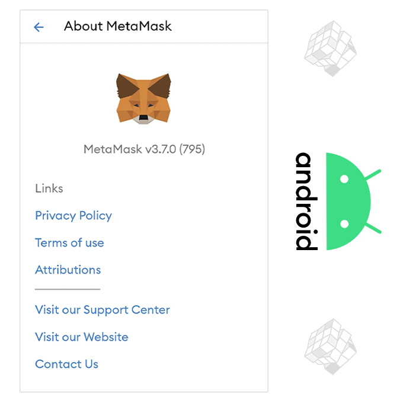View the Attributions link
The width and height of the screenshot is (403, 403).
pos(68,270)
